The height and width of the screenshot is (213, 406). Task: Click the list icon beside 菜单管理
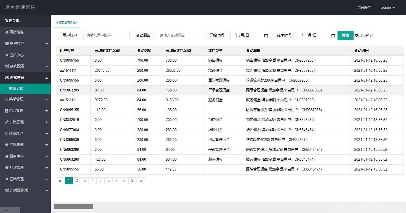pos(7,99)
